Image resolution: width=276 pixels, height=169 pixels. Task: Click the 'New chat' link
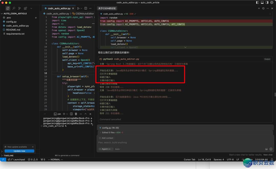[268, 155]
